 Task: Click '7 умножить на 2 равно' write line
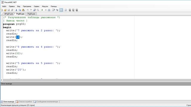click(x=33, y=30)
